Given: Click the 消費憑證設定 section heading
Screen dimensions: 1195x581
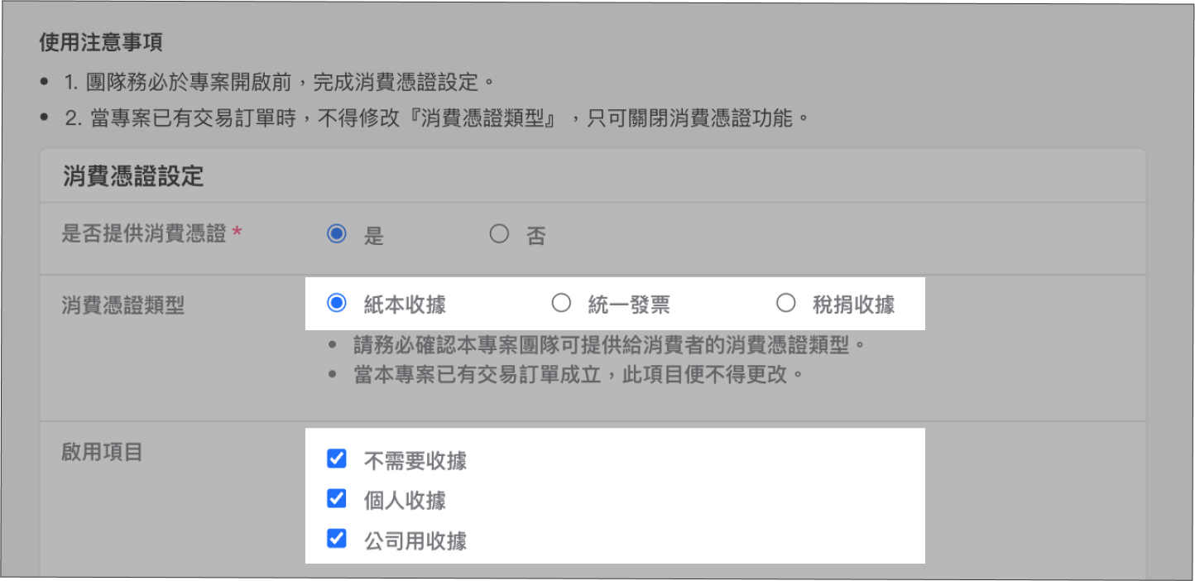Looking at the screenshot, I should click(133, 176).
